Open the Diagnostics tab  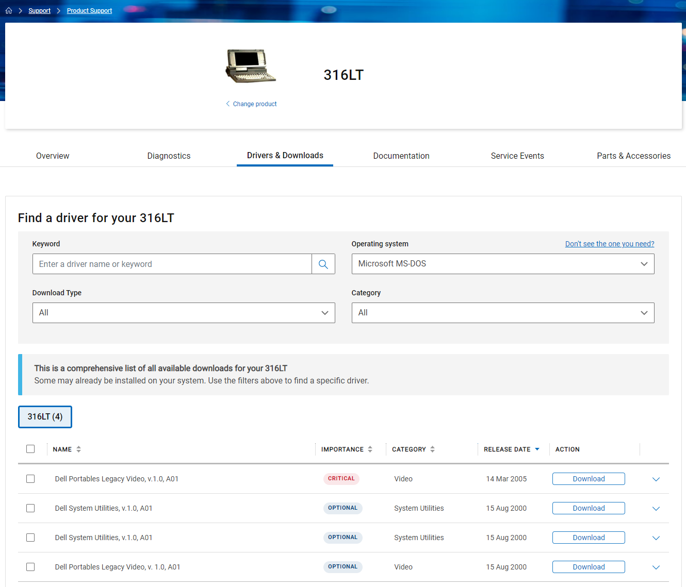tap(169, 156)
